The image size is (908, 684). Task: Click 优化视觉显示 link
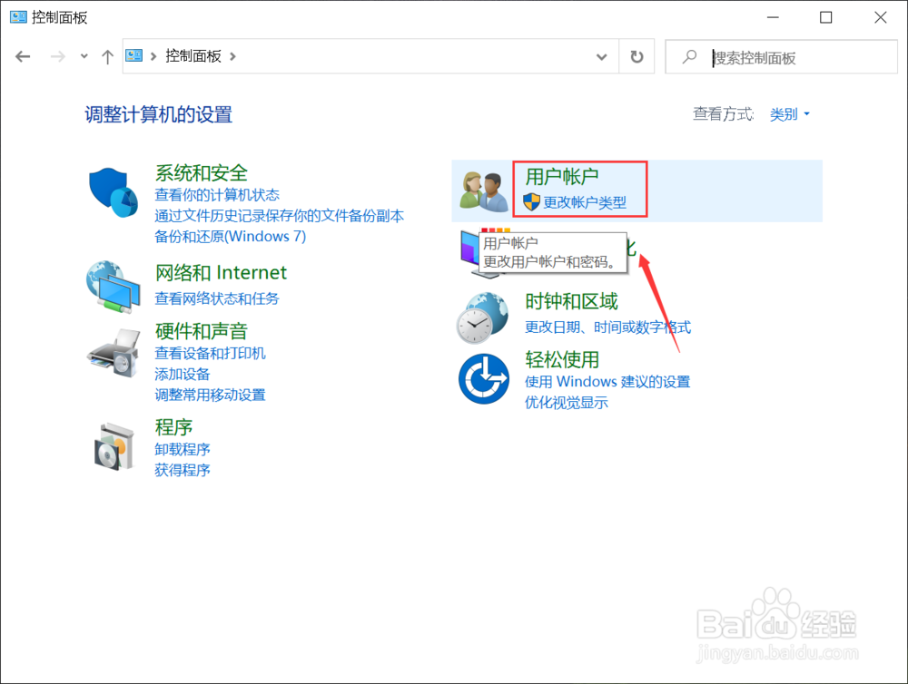tap(567, 403)
